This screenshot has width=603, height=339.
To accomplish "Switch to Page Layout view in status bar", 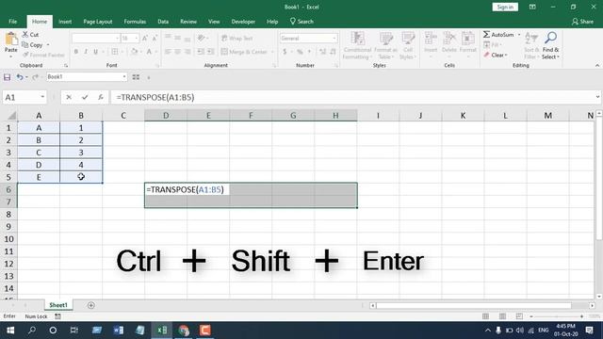I will [502, 316].
